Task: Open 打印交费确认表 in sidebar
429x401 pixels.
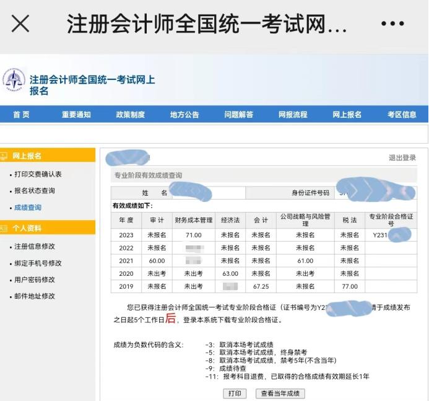Action: tap(38, 174)
